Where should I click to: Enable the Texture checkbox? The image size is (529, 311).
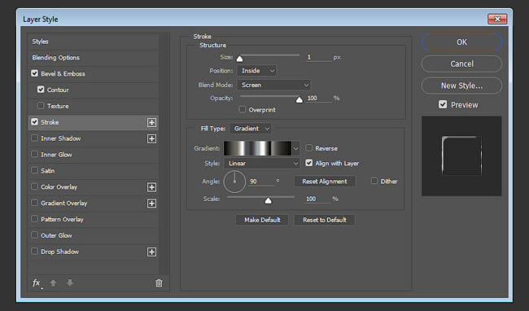41,106
